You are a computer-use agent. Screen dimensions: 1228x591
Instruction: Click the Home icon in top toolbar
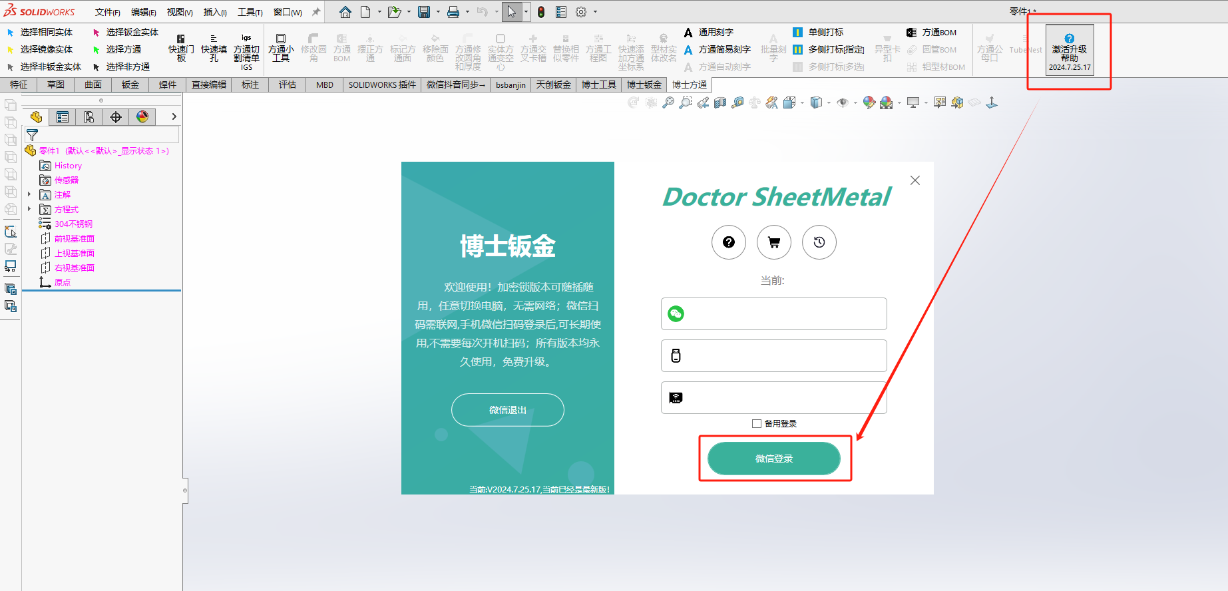[x=345, y=12]
